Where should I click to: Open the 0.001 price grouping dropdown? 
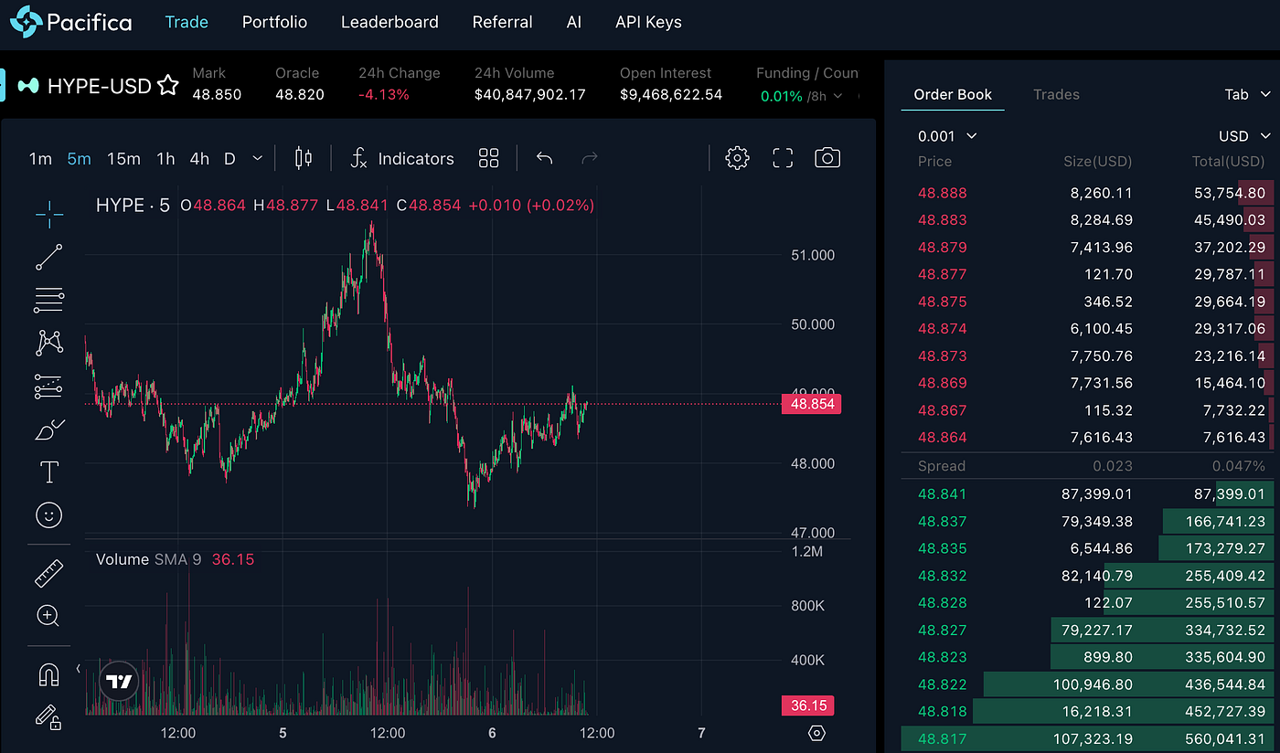tap(947, 135)
